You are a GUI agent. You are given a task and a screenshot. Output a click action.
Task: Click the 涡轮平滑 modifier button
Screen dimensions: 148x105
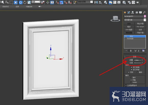click(x=140, y=24)
